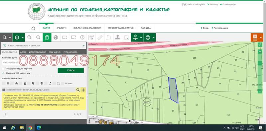This screenshot has height=131, width=266.
Task: Add result parcel with plus icon
Action: [x=83, y=90]
